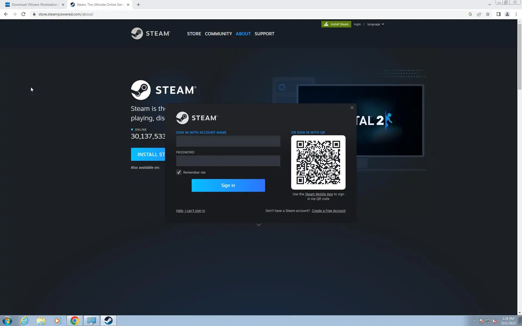This screenshot has height=326, width=522.
Task: Open Steam app from Windows taskbar
Action: [x=108, y=321]
